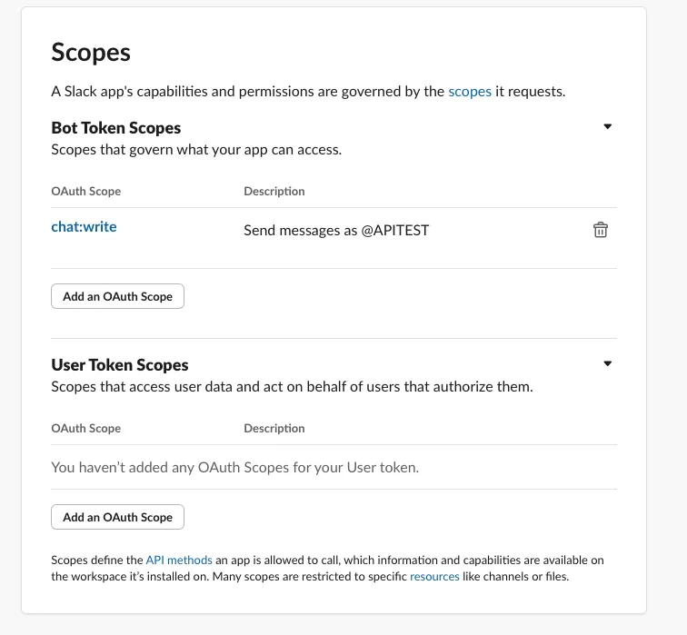
Task: Click 'Description' column header in Bot section
Action: [x=274, y=192]
